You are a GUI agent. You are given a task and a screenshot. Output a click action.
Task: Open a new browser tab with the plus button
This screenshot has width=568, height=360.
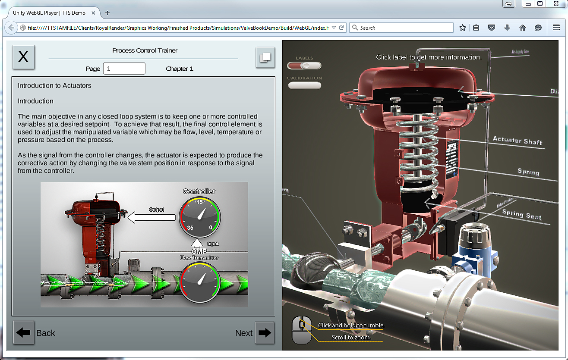[107, 13]
